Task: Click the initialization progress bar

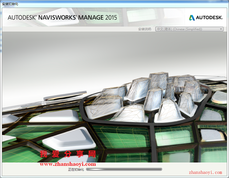Action: click(x=124, y=169)
